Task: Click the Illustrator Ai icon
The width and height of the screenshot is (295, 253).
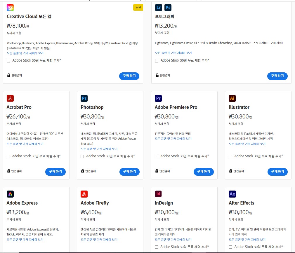Action: [232, 98]
